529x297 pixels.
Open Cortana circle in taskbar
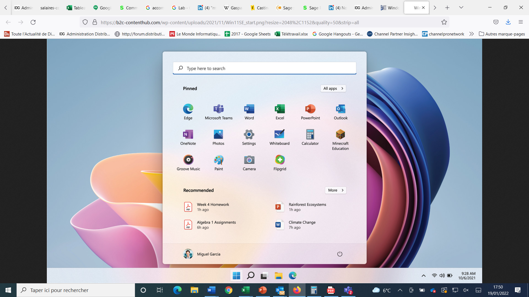143,290
